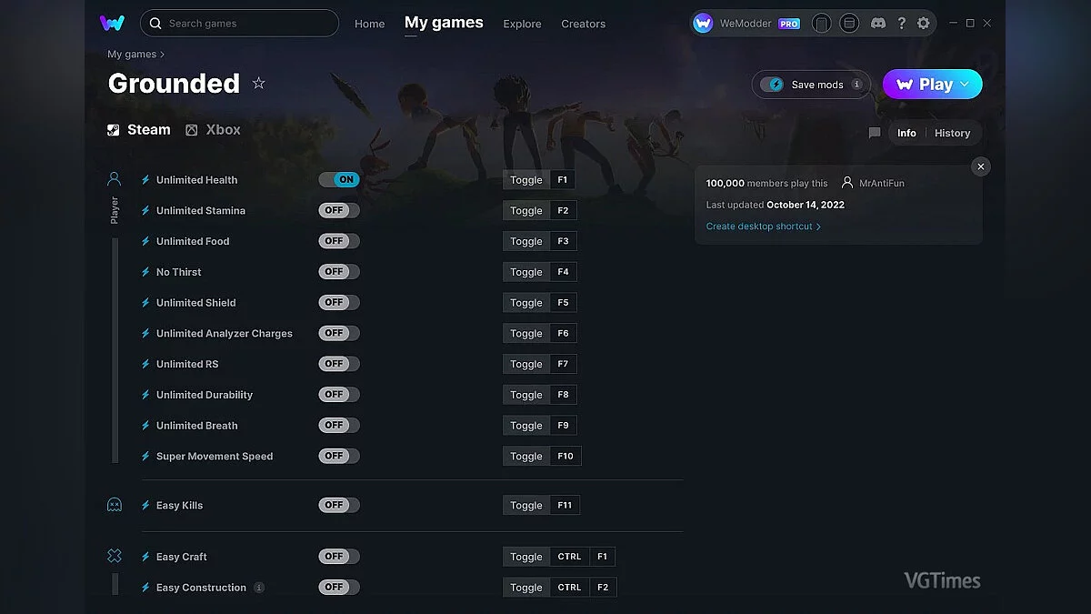
Task: Click the Search games input field
Action: coord(239,23)
